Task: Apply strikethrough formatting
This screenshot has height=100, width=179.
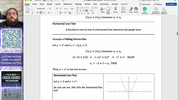Action: [49, 12]
